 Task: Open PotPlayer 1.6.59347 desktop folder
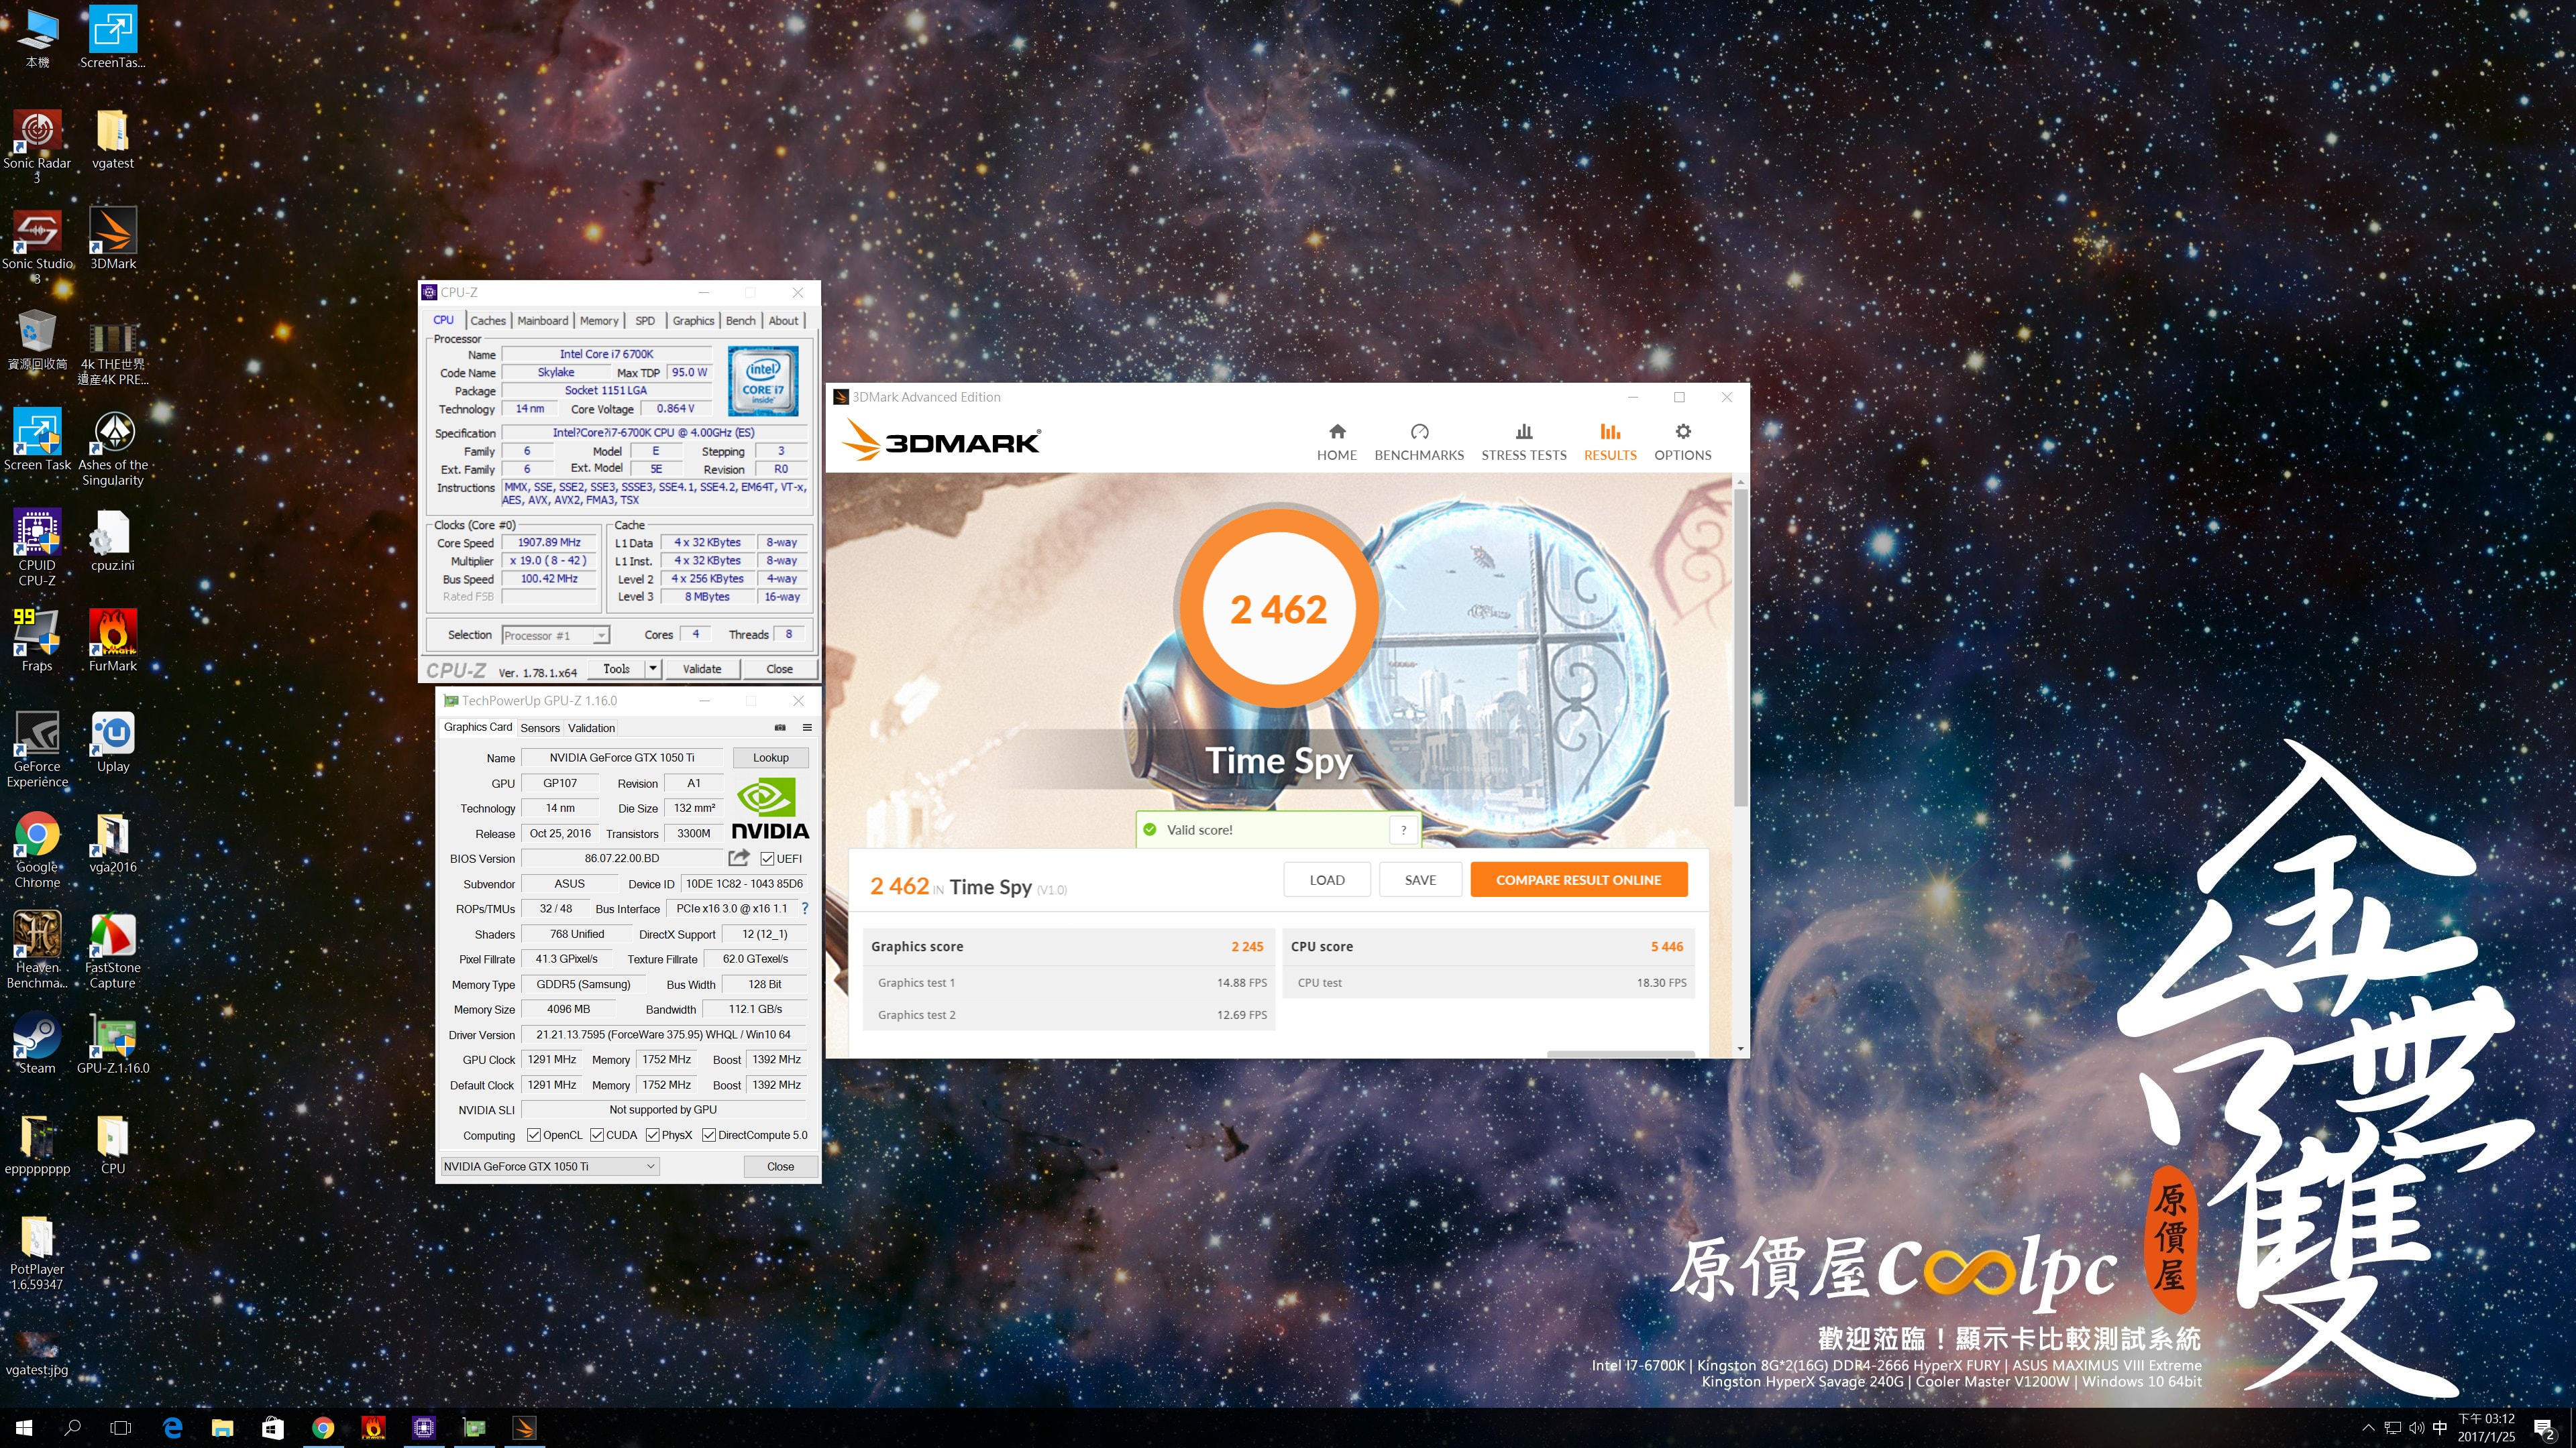[37, 1253]
